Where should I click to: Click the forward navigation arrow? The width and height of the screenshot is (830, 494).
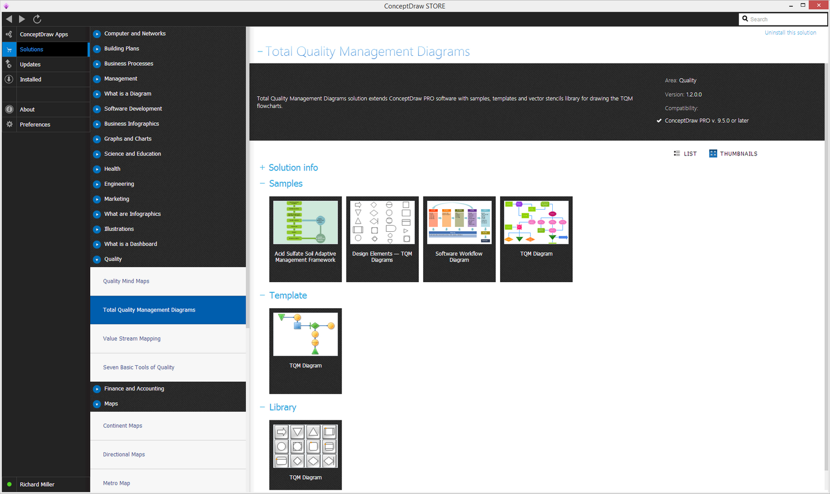point(22,19)
